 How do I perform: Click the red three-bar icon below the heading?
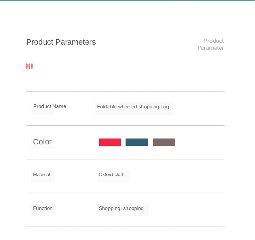point(29,66)
